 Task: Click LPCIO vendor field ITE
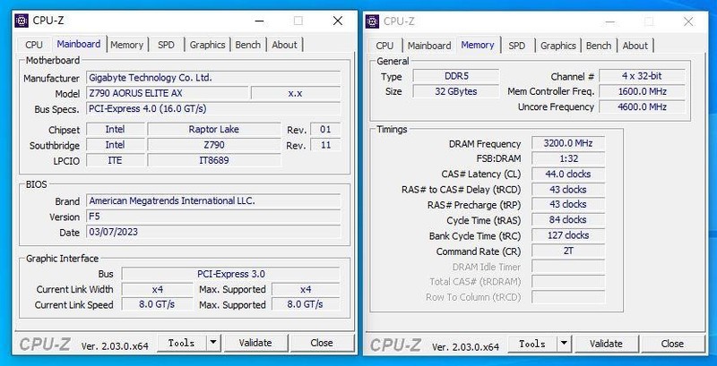click(x=116, y=160)
